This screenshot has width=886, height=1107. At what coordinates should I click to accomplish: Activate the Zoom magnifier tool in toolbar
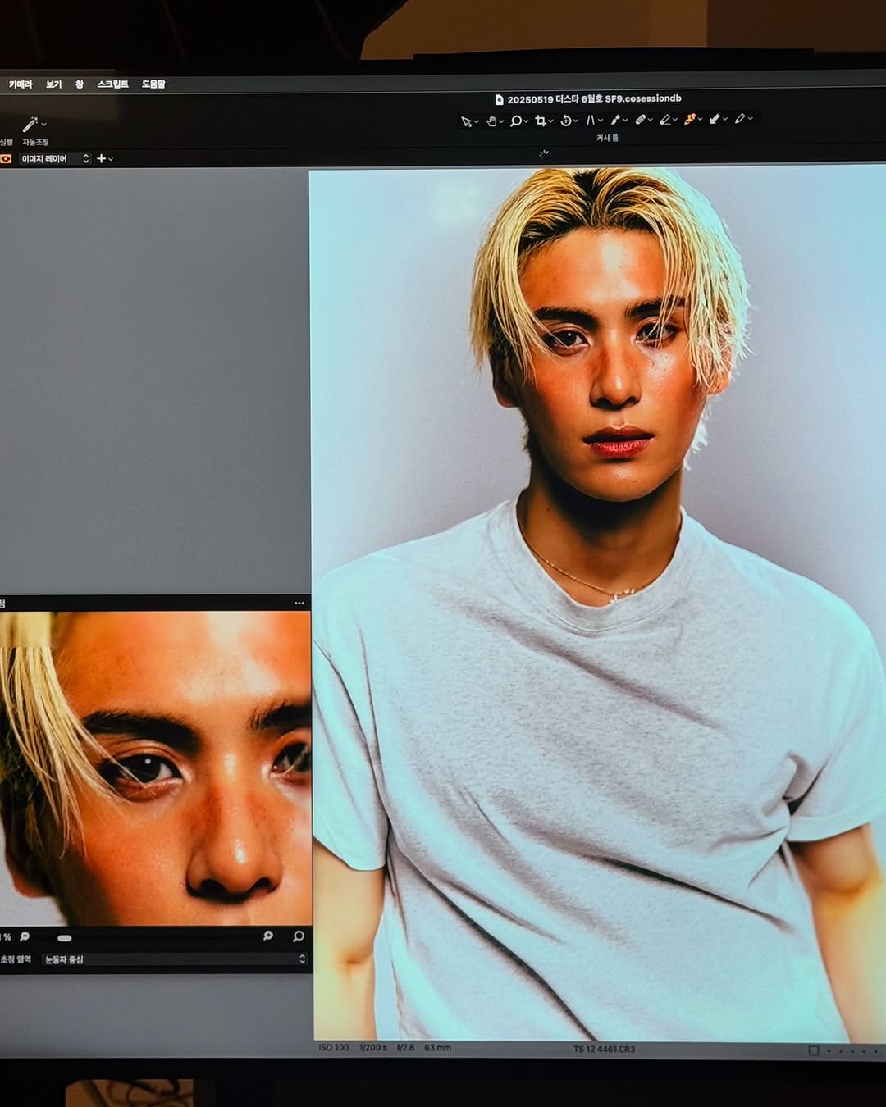point(515,121)
